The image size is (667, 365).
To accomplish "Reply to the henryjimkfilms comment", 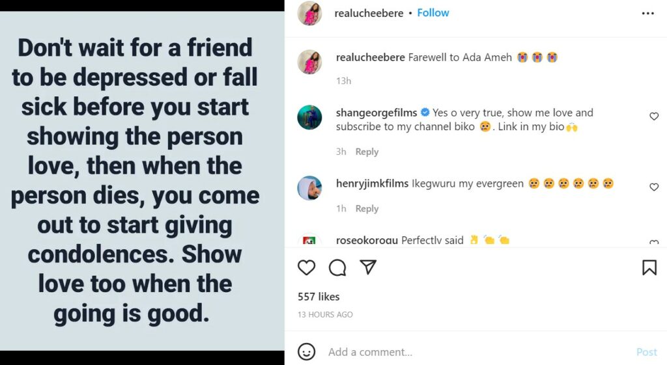I will coord(367,209).
